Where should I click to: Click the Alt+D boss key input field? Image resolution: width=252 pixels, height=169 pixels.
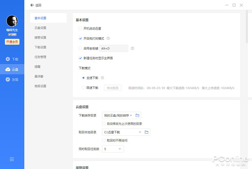[113, 48]
